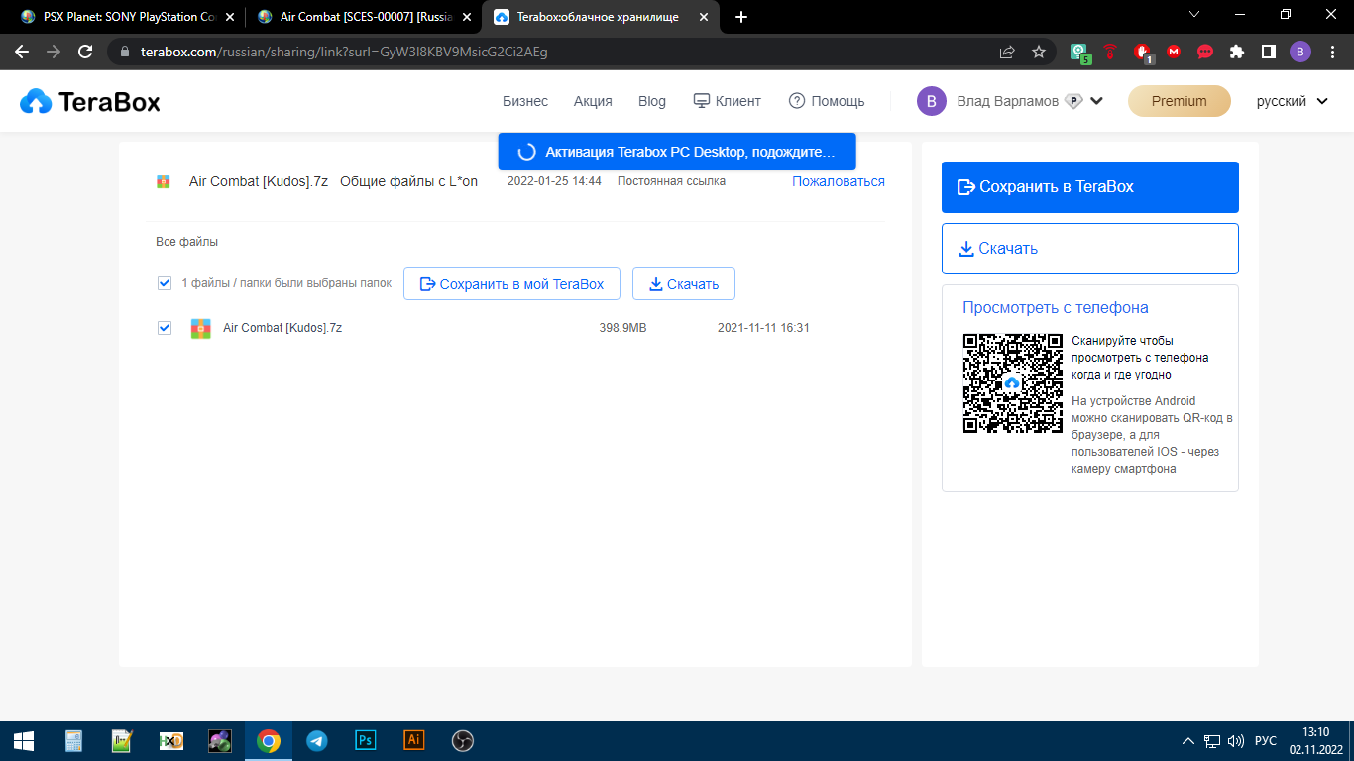
Task: Click the purple user avatar in TeraBox header
Action: (932, 101)
